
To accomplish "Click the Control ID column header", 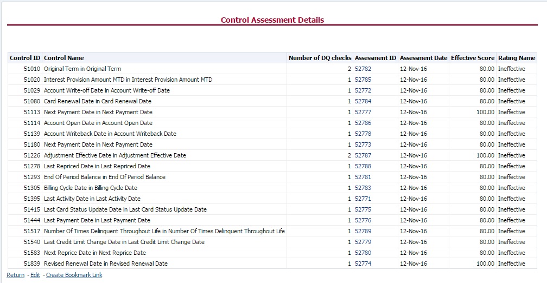I will pos(25,58).
